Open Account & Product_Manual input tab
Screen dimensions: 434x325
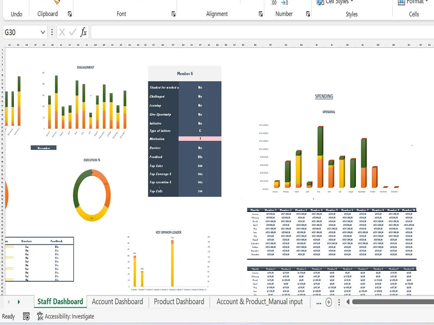[260, 302]
